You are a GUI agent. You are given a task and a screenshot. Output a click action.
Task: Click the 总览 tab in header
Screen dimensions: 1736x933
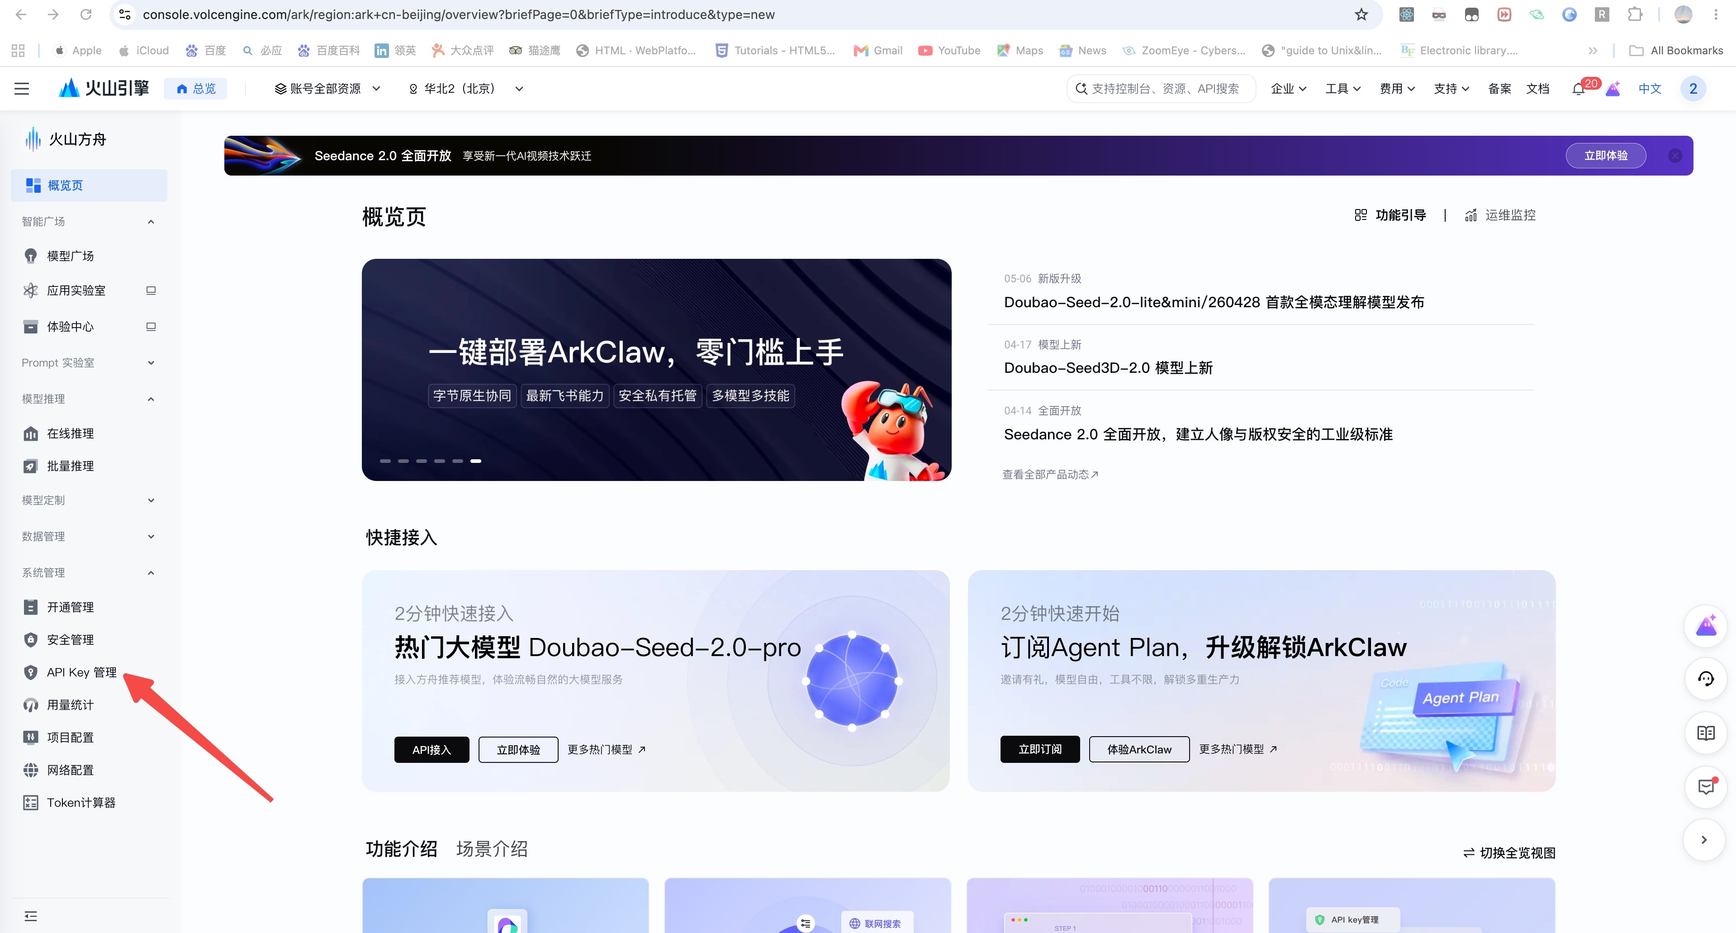[195, 89]
